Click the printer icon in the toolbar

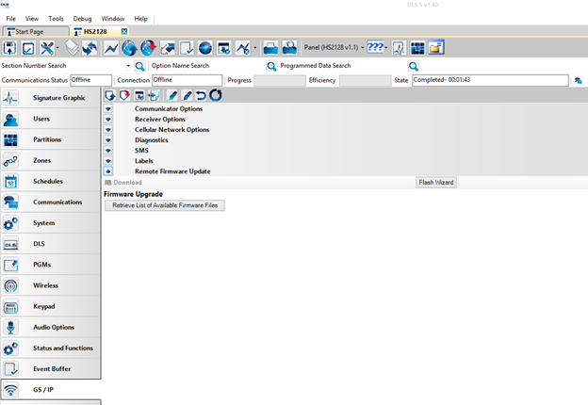(269, 48)
